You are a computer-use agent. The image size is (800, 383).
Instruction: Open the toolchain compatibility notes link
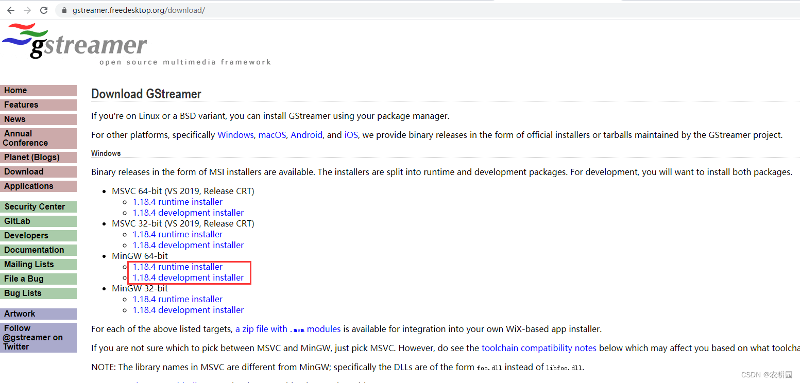pyautogui.click(x=539, y=348)
